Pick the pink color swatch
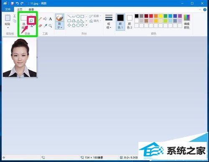This screenshot has height=162, width=209. (x=151, y=21)
